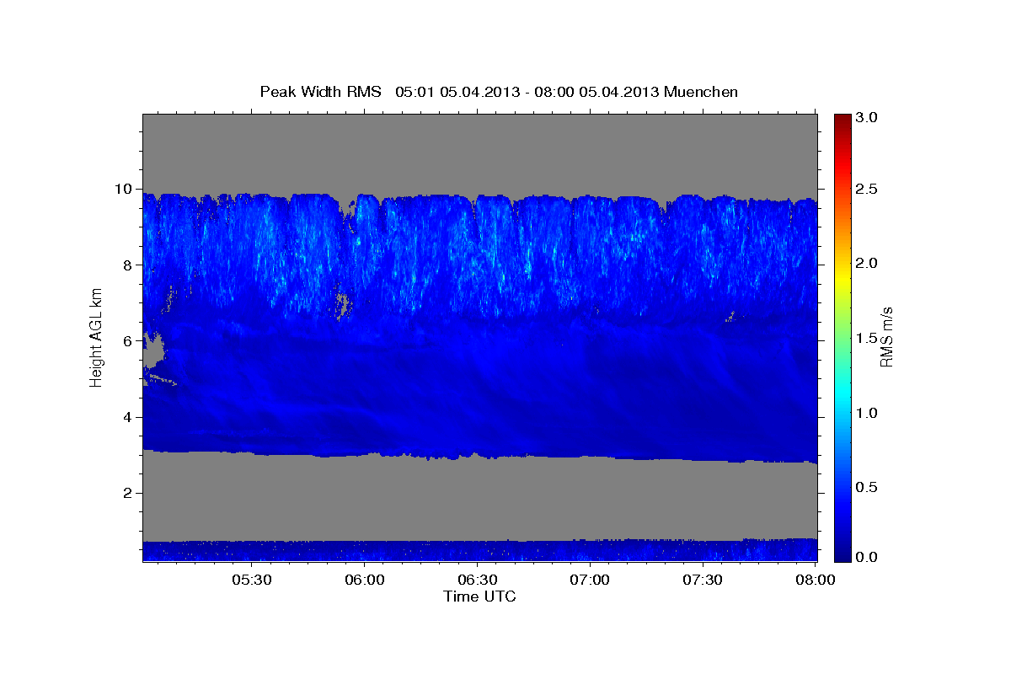Click the colorbar value 3.0

[x=867, y=117]
